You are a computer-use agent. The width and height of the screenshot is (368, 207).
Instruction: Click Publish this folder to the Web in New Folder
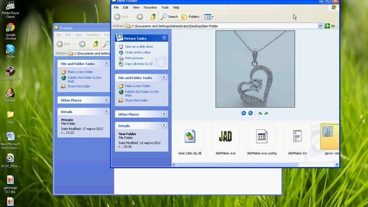(x=141, y=93)
